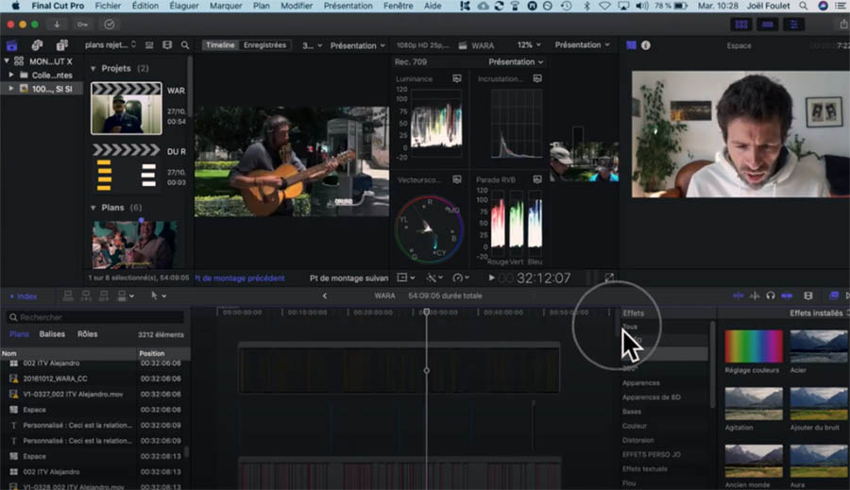
Task: Toggle the Effects browser icon
Action: (834, 296)
